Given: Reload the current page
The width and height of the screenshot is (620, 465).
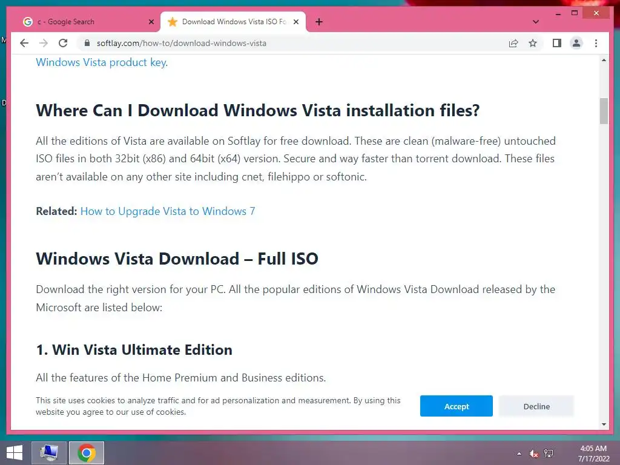Looking at the screenshot, I should click(63, 43).
